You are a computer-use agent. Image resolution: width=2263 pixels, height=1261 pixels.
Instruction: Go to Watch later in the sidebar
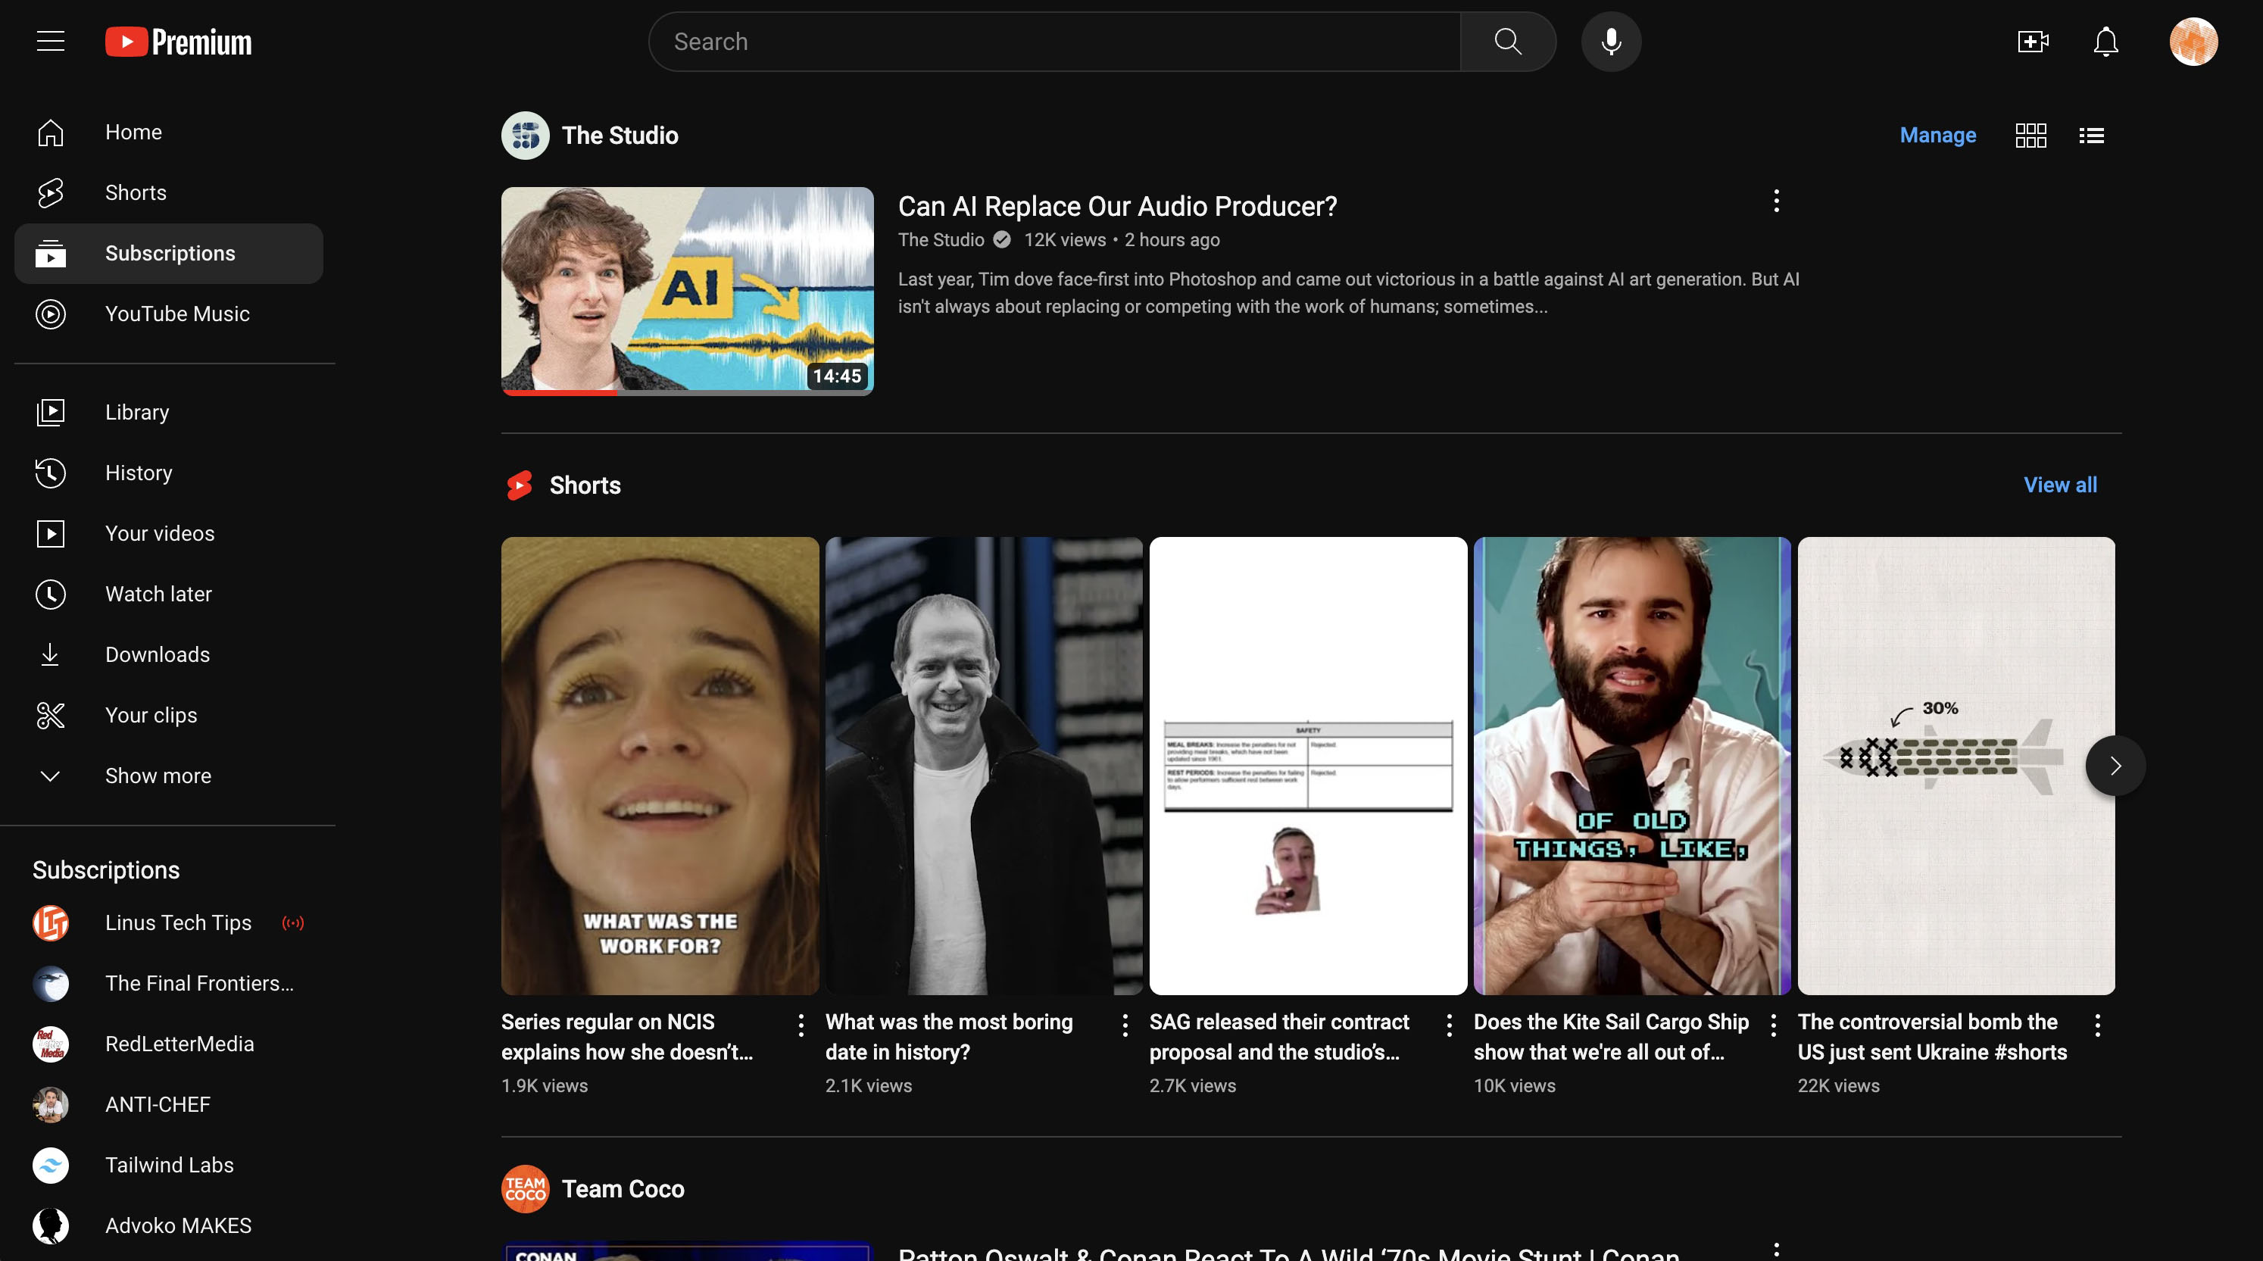coord(158,594)
